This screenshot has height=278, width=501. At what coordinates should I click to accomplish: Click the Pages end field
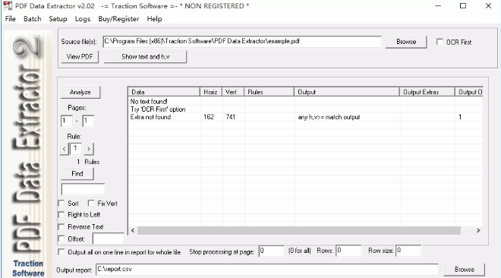(88, 121)
